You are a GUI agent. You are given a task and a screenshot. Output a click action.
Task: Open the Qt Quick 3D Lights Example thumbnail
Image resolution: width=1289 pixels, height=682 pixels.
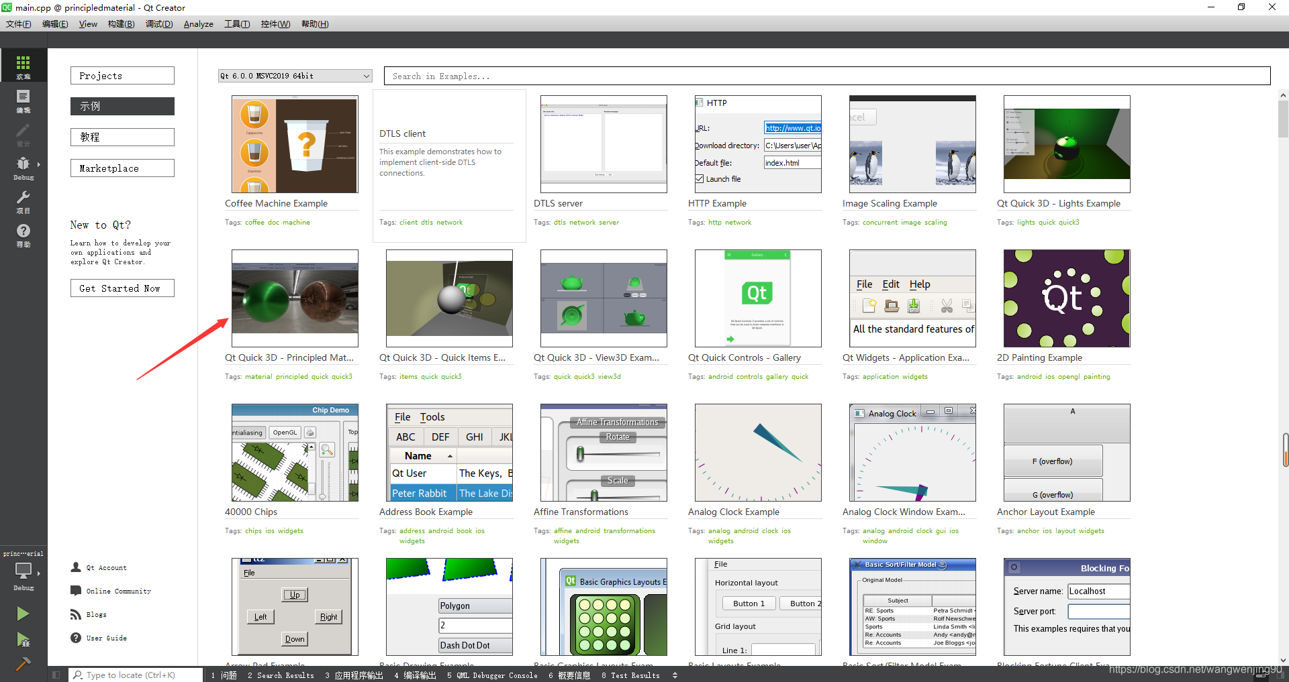[1067, 144]
